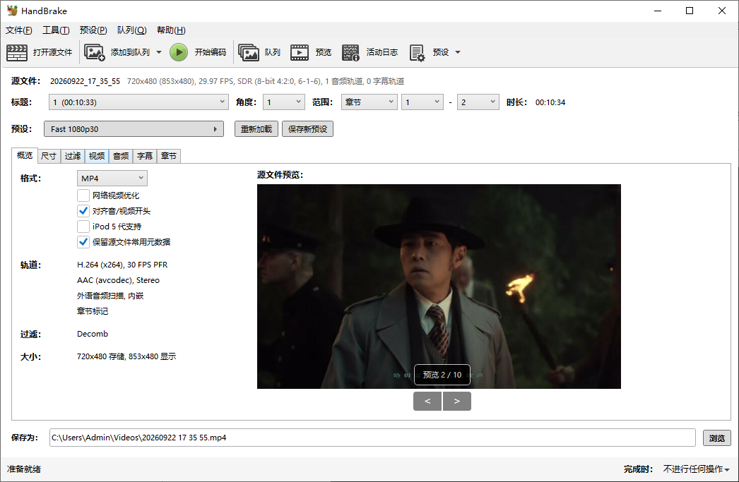This screenshot has height=482, width=739.
Task: Open the Queue (队列) menu in menu bar
Action: (132, 30)
